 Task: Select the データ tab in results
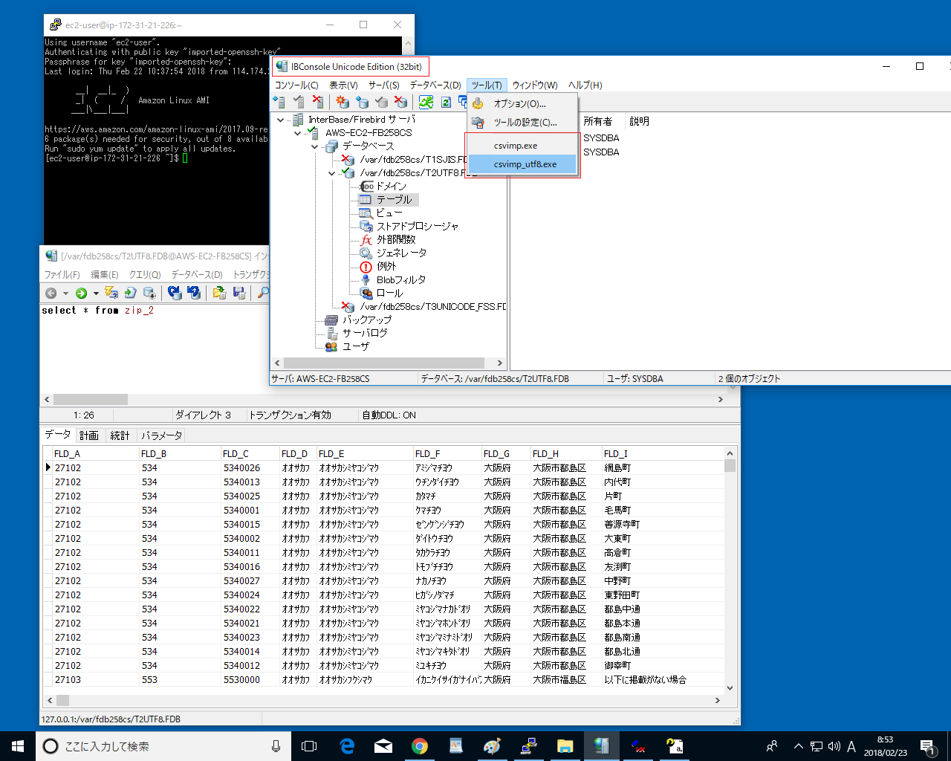57,435
